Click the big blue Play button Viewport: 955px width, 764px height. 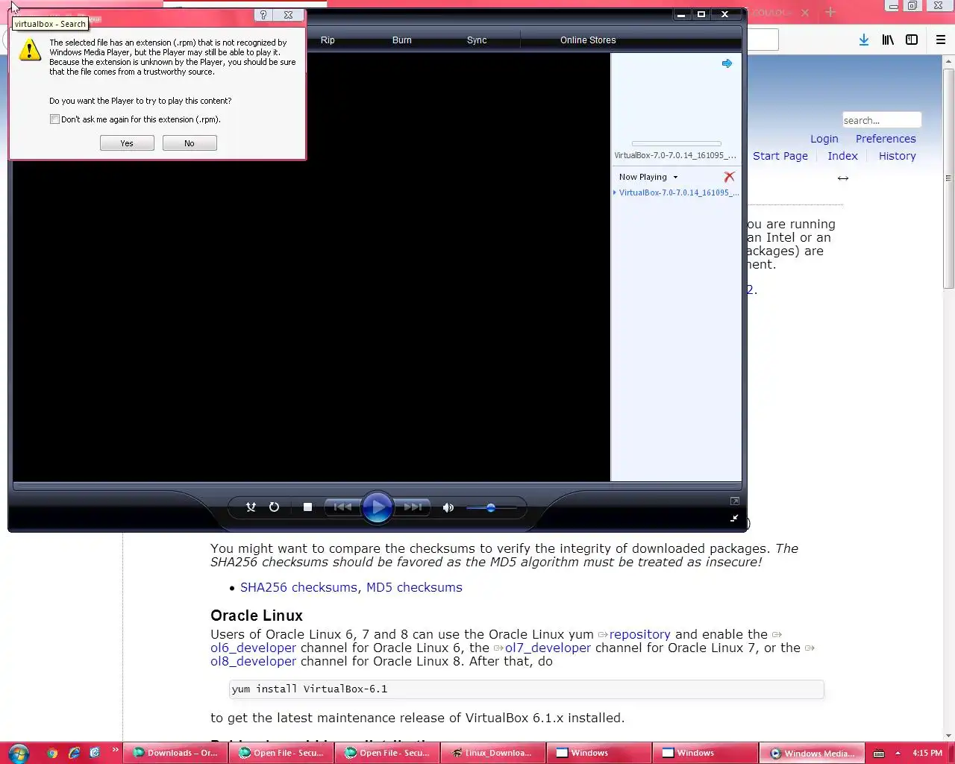[x=378, y=507]
